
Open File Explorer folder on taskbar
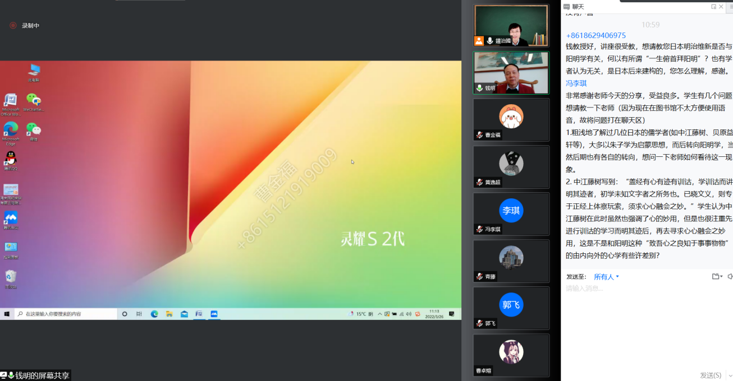(169, 314)
